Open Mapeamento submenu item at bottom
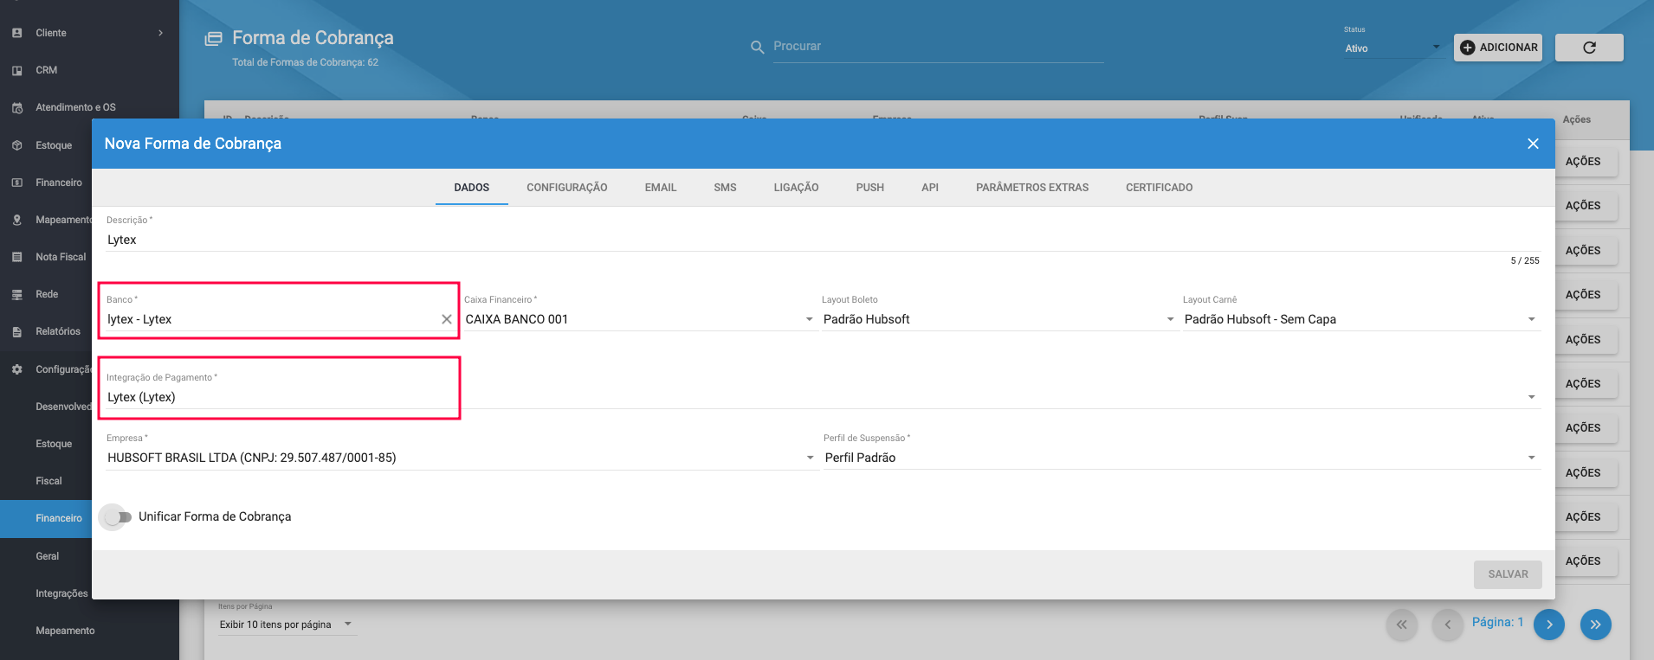Screen dimensions: 1654x660 [65, 631]
